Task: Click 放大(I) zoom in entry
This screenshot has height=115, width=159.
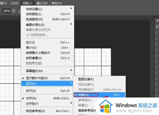Action: 47,42
